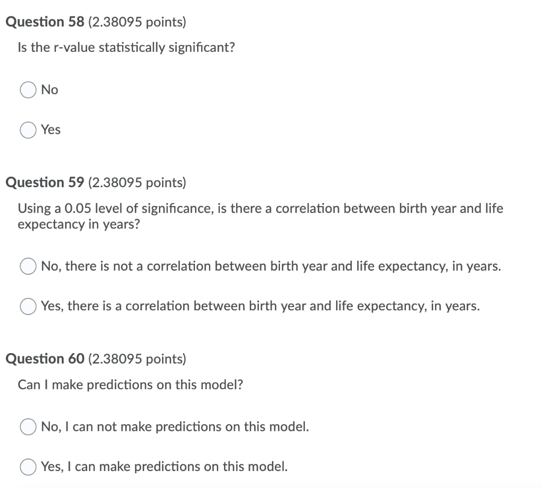Select the No radio button for Question 58
Screen dimensions: 541x488
click(x=27, y=90)
